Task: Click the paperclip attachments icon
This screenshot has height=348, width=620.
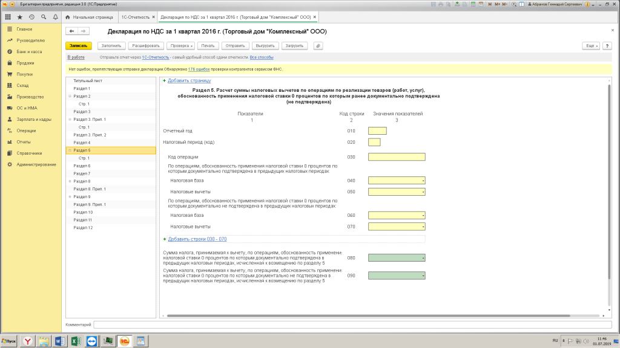Action: (318, 46)
